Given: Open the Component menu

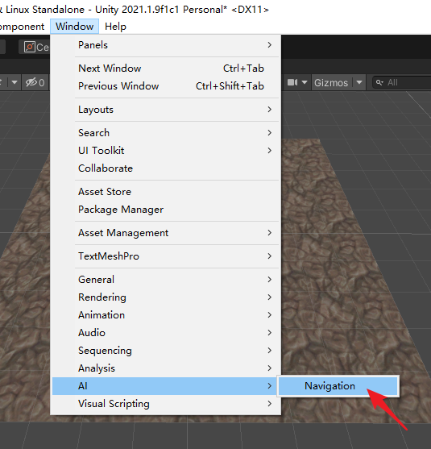Looking at the screenshot, I should pos(22,27).
